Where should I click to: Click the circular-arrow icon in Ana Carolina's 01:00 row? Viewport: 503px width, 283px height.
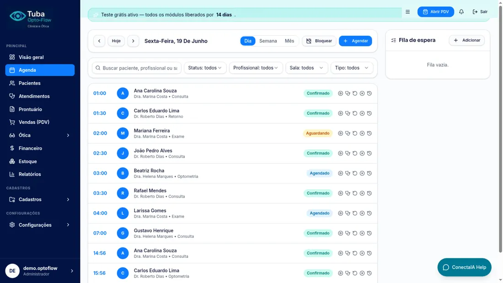pyautogui.click(x=355, y=93)
